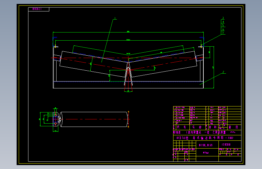Select the top overall width dimension line
Image resolution: width=262 pixels, height=169 pixels.
(x=128, y=32)
